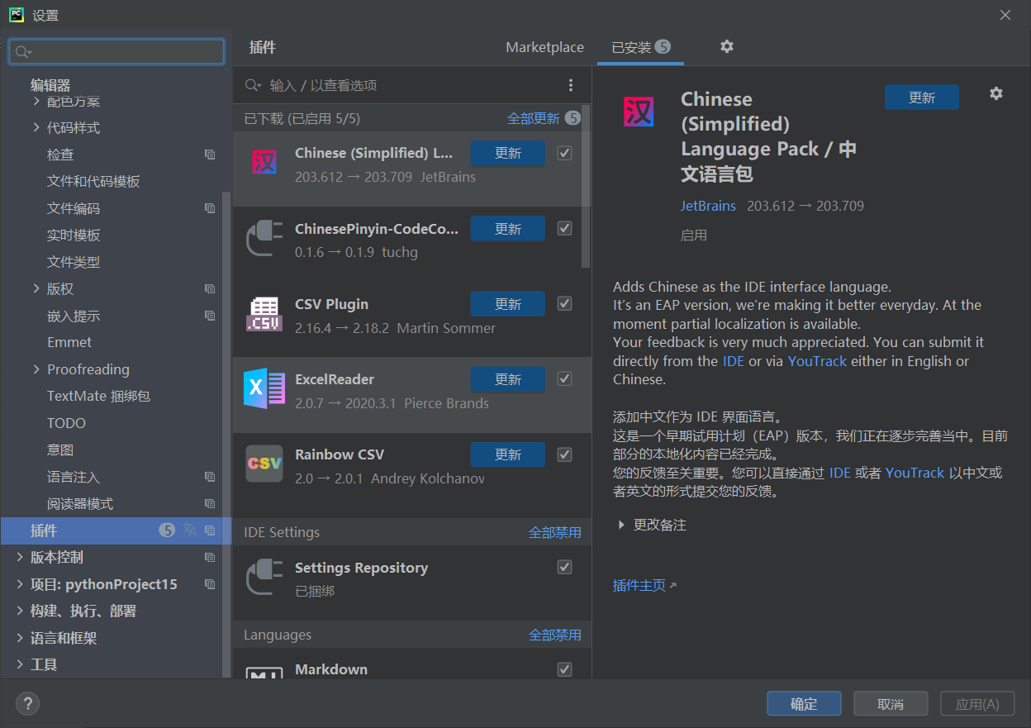Click the Settings Repository plug icon
Image resolution: width=1031 pixels, height=728 pixels.
264,578
